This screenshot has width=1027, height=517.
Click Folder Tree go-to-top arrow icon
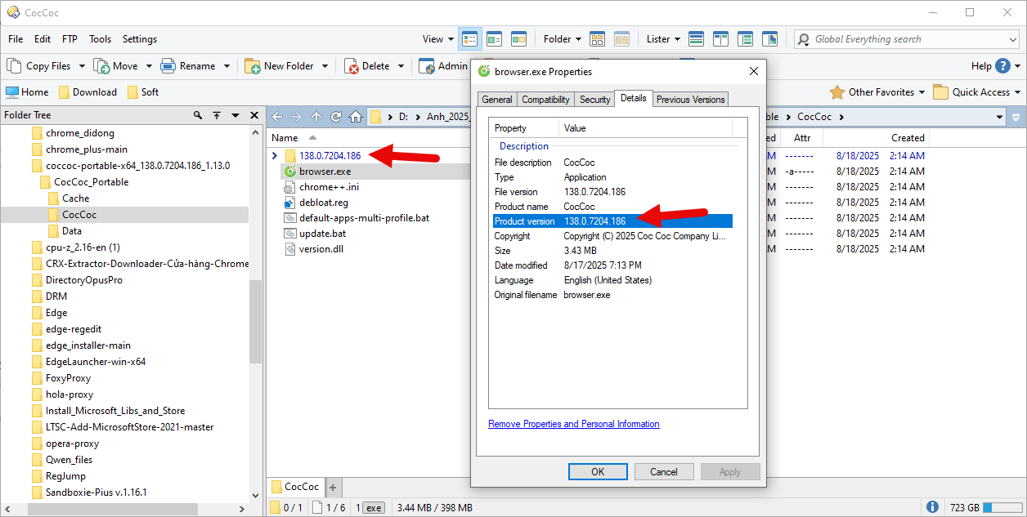pyautogui.click(x=217, y=115)
